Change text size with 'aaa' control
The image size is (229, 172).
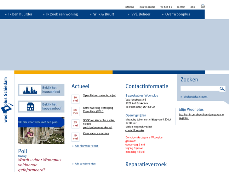tap(193, 7)
